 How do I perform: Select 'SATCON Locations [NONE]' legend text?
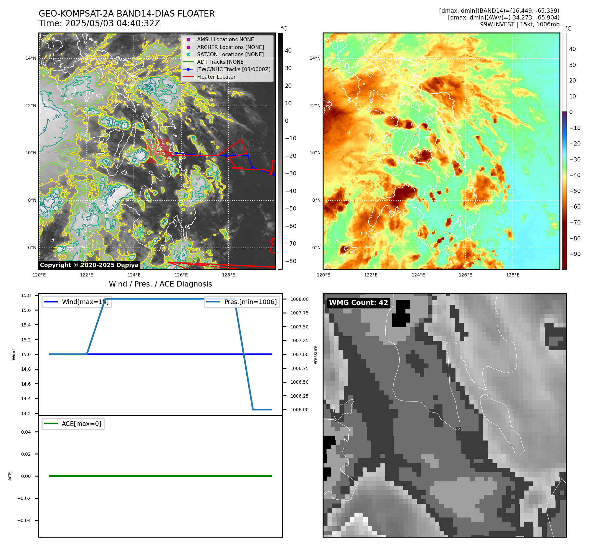click(230, 54)
